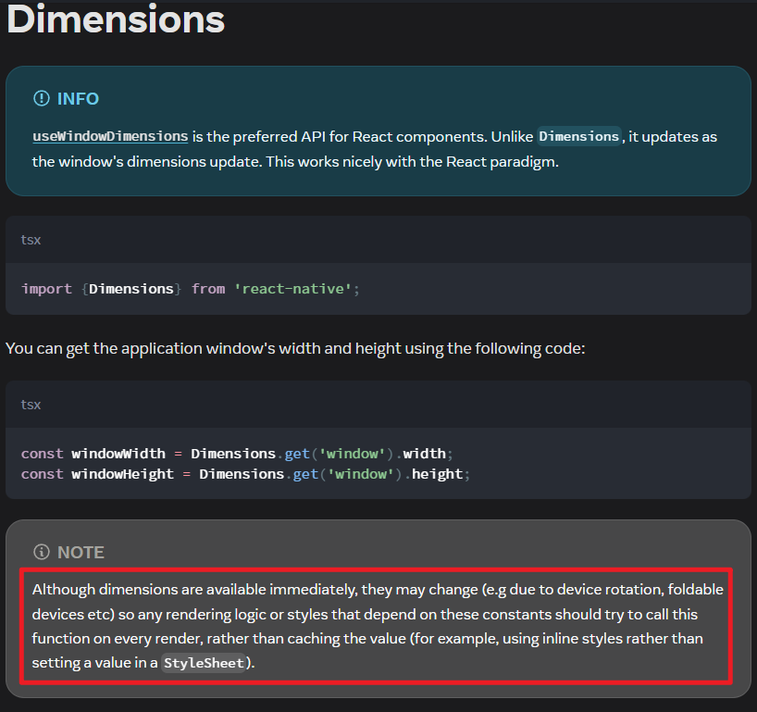757x712 pixels.
Task: Click the import keyword in code block
Action: pyautogui.click(x=46, y=289)
